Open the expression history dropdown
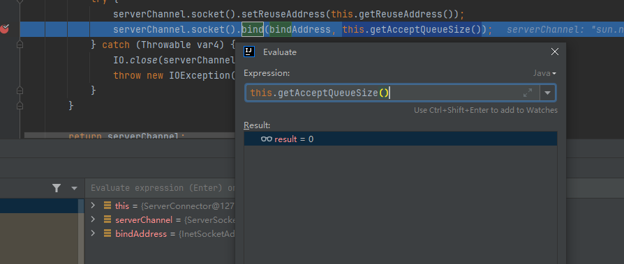This screenshot has height=264, width=624. coord(548,93)
